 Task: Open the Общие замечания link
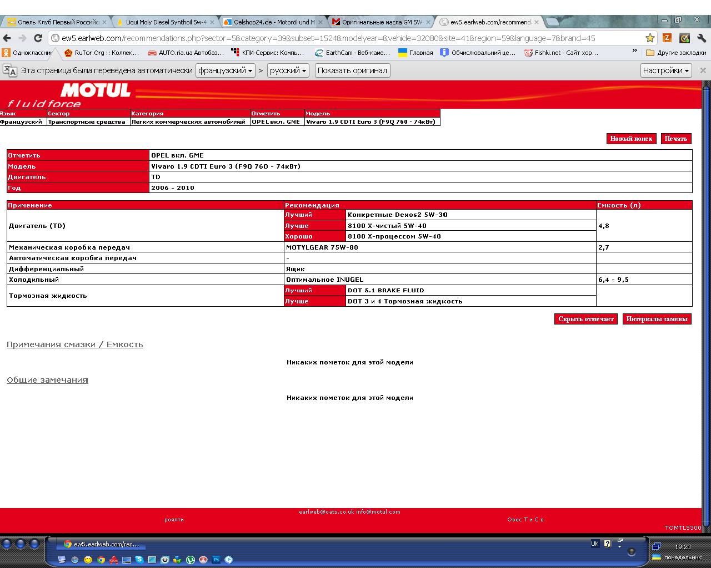(x=47, y=380)
